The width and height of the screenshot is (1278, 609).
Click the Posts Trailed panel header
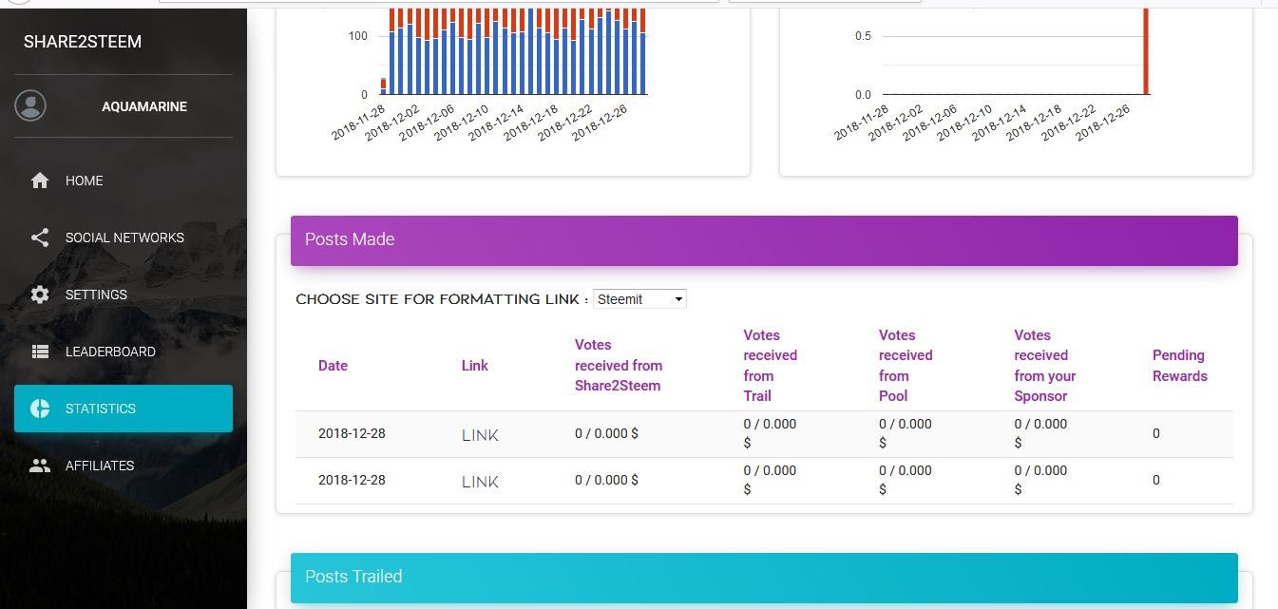[x=764, y=578]
